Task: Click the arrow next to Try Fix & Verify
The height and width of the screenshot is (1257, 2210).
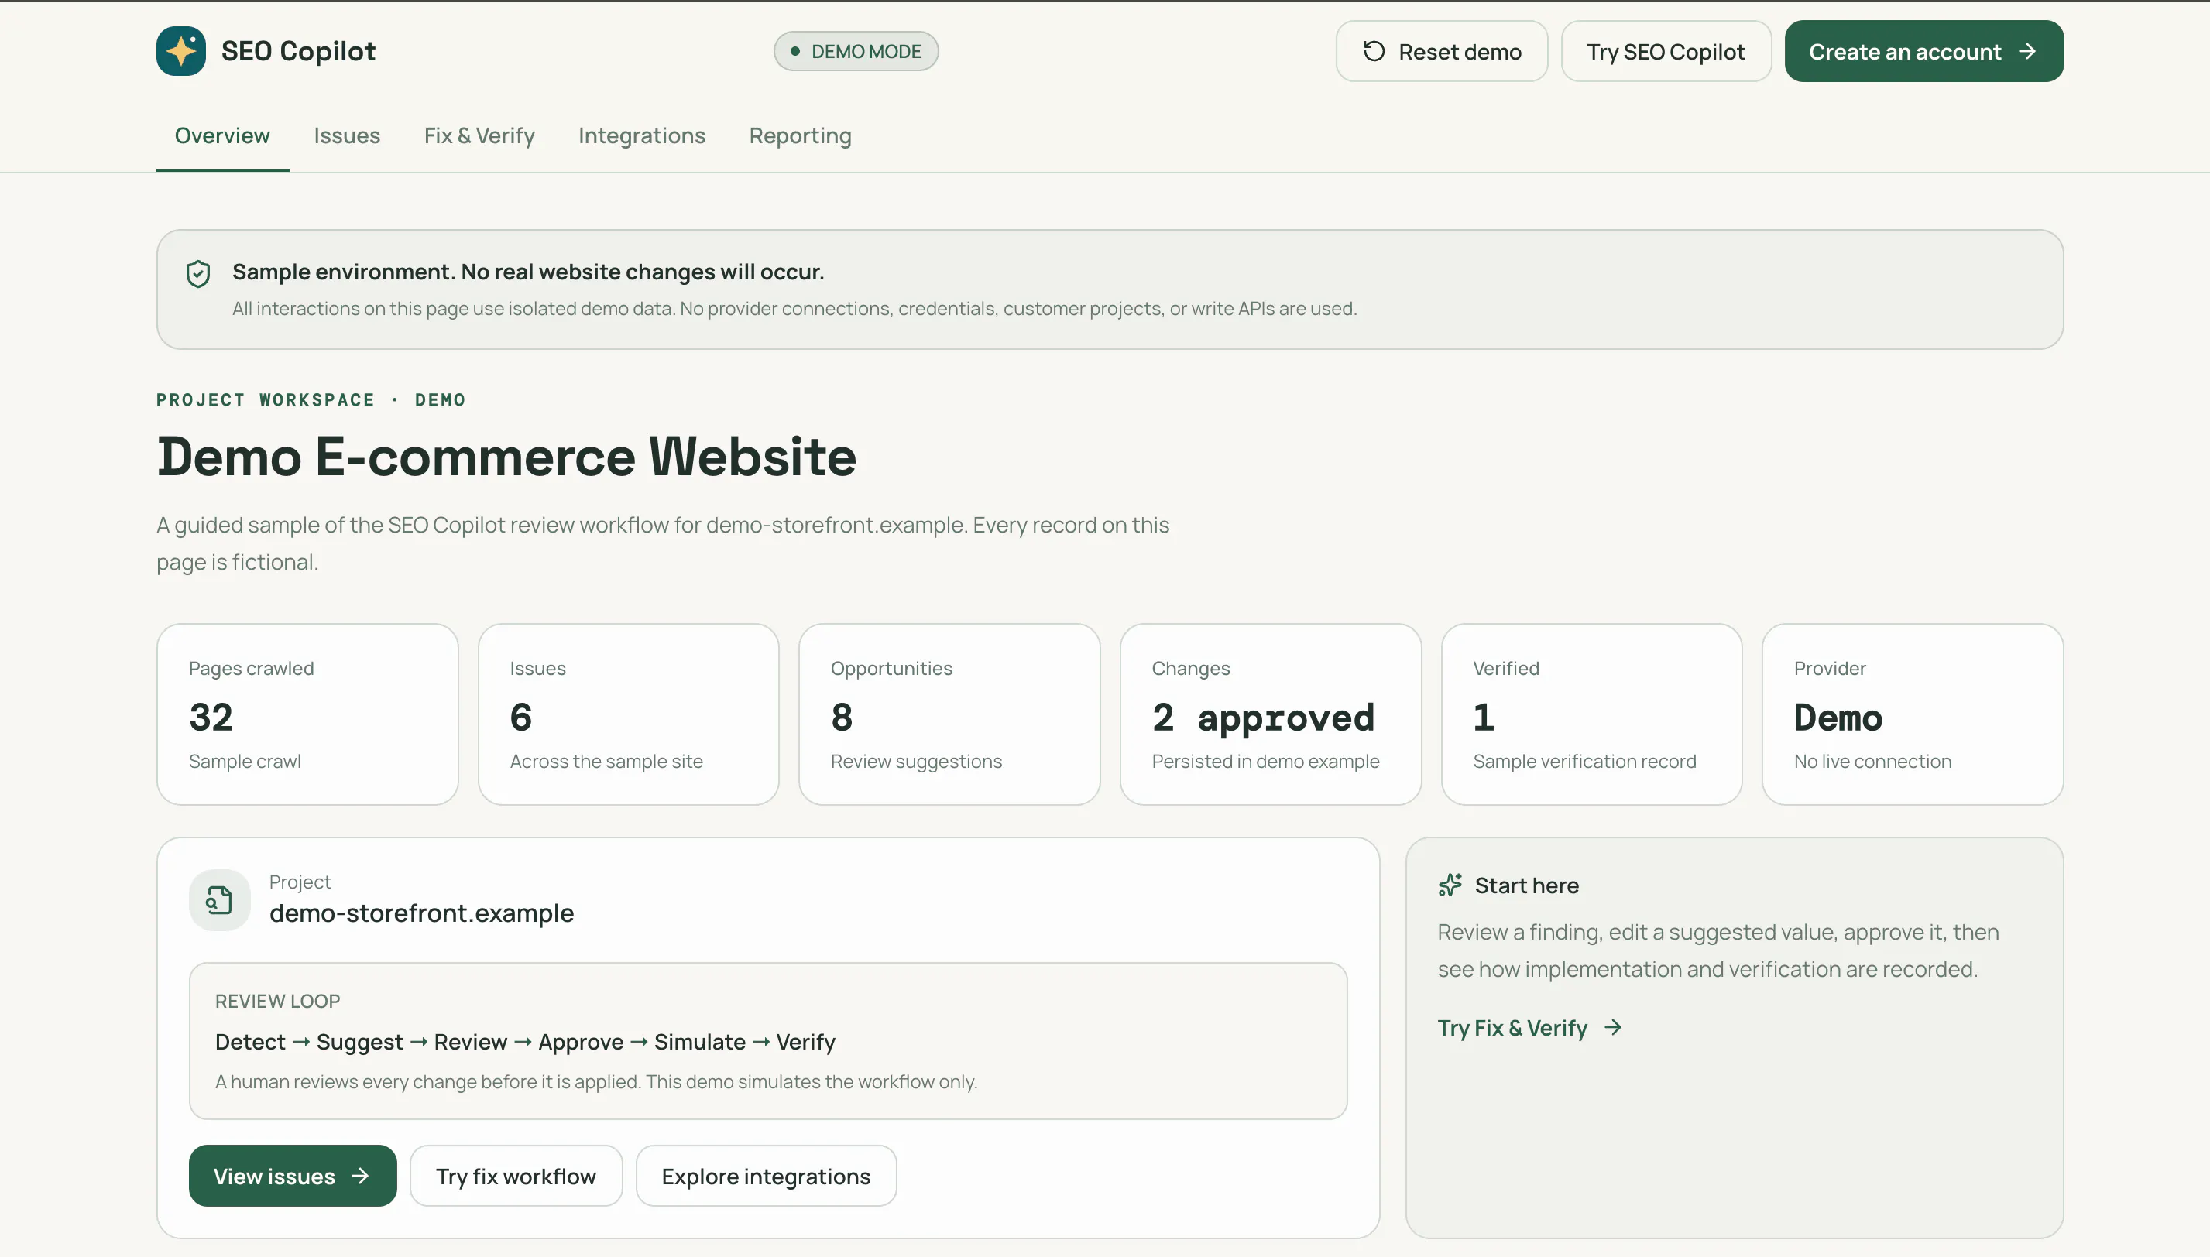Action: (1612, 1027)
